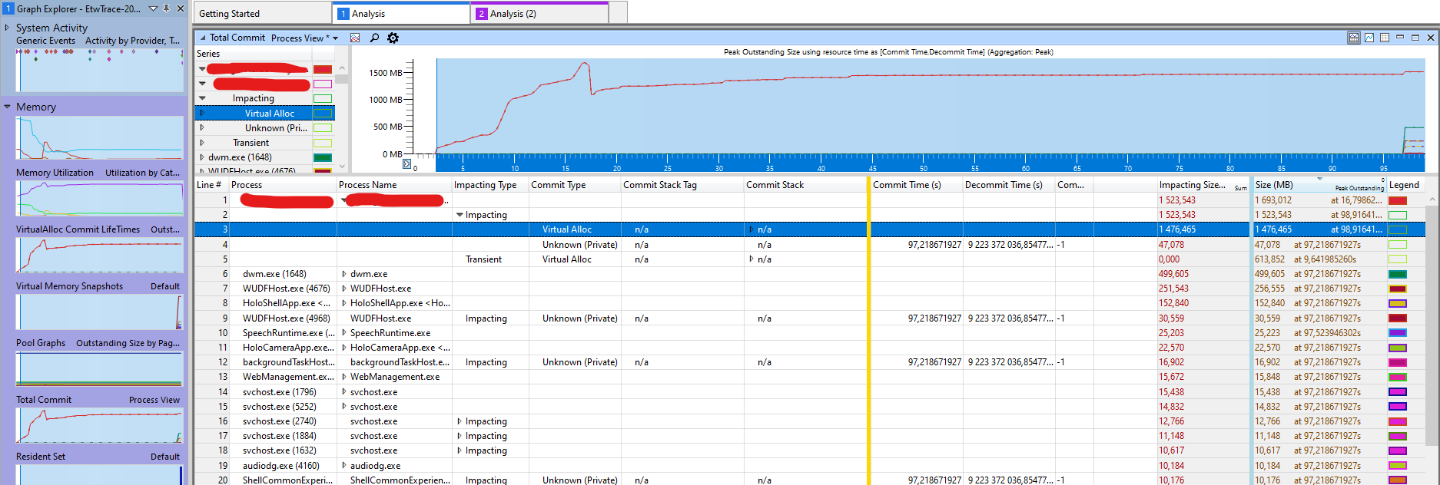Collapse the Impacting series node

pyautogui.click(x=202, y=98)
